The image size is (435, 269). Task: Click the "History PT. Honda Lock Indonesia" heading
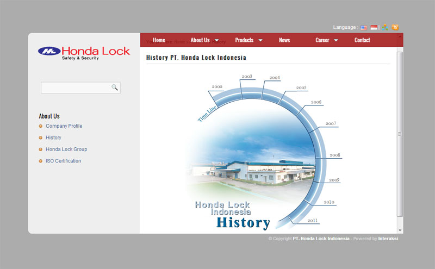pos(196,58)
